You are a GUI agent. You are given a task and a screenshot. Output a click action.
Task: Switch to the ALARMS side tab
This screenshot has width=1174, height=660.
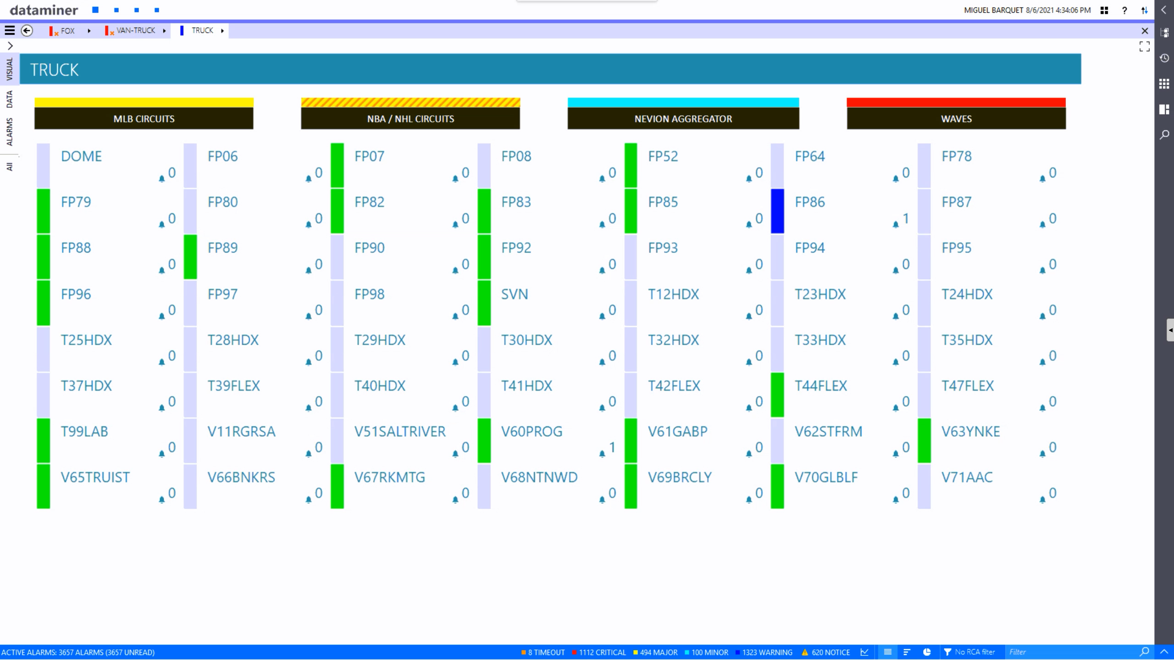click(10, 132)
